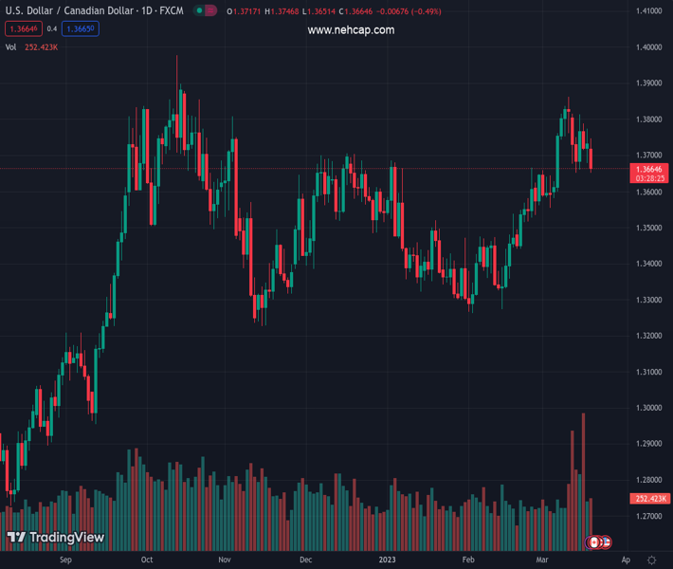Click the Open value 1.37171
Screen dimensions: 673x569
point(246,11)
